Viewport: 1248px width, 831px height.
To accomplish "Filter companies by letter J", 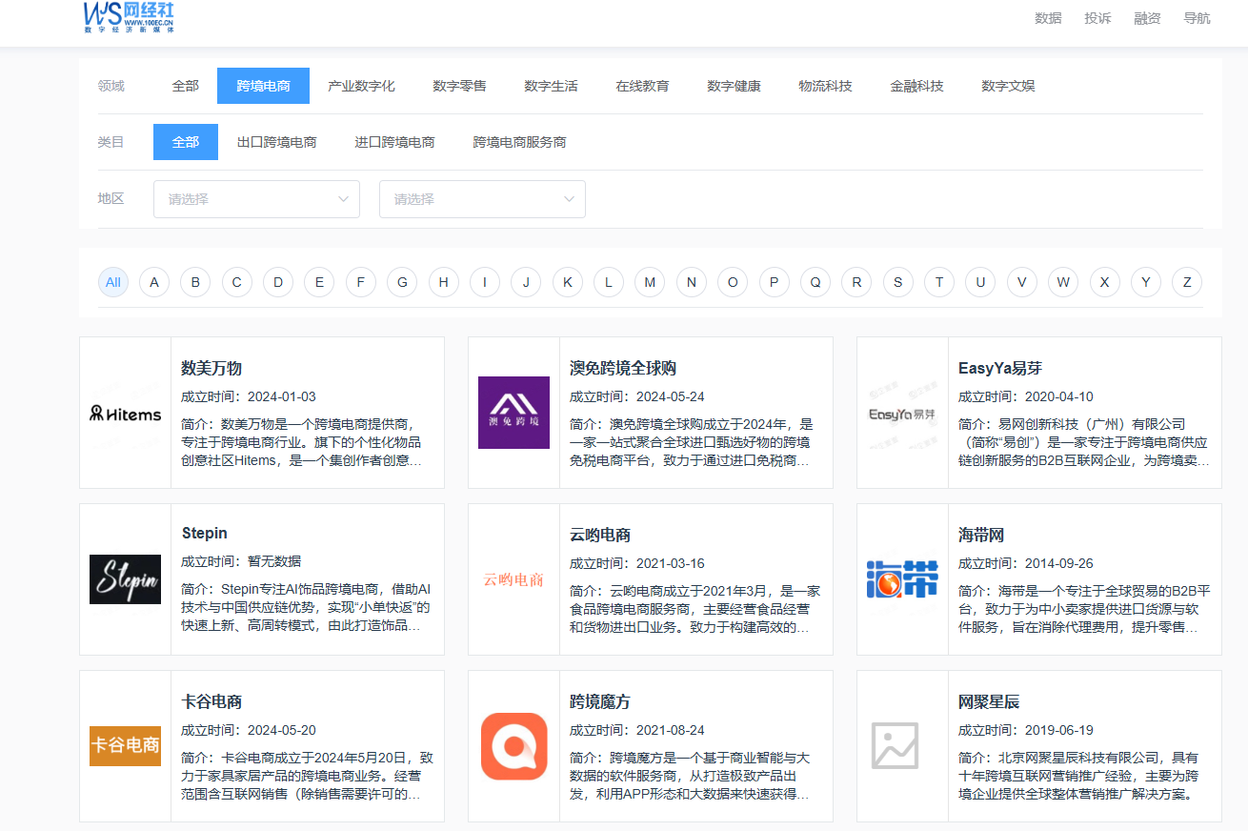I will click(x=526, y=282).
